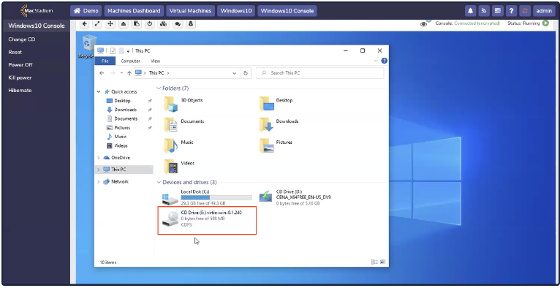Image resolution: width=560 pixels, height=288 pixels.
Task: Select Local Disk (C:) drive
Action: 207,197
